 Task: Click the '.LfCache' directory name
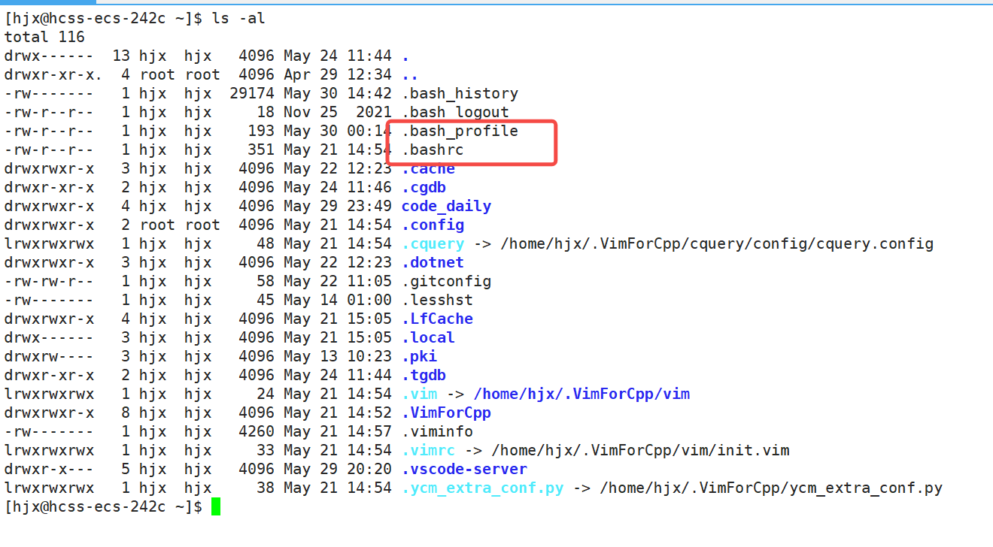(437, 319)
